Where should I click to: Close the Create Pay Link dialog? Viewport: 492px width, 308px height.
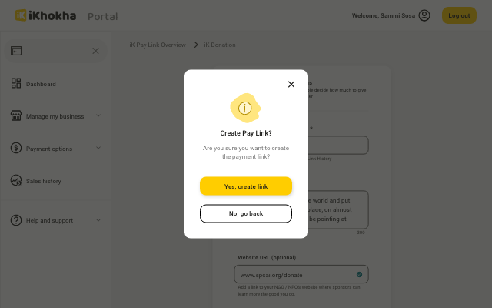pyautogui.click(x=291, y=85)
